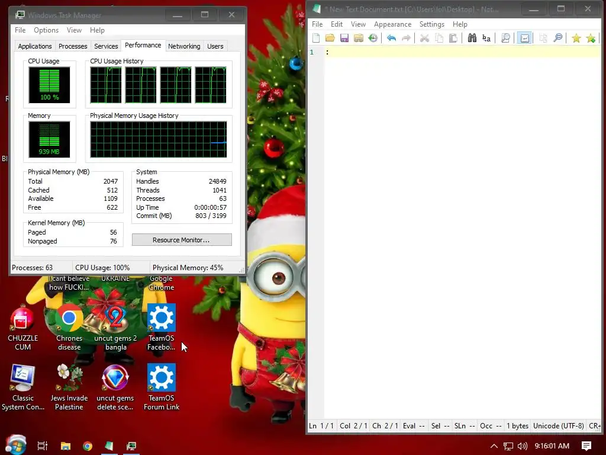Image resolution: width=606 pixels, height=455 pixels.
Task: Click the copy icon in Notepad3 toolbar
Action: click(x=439, y=38)
